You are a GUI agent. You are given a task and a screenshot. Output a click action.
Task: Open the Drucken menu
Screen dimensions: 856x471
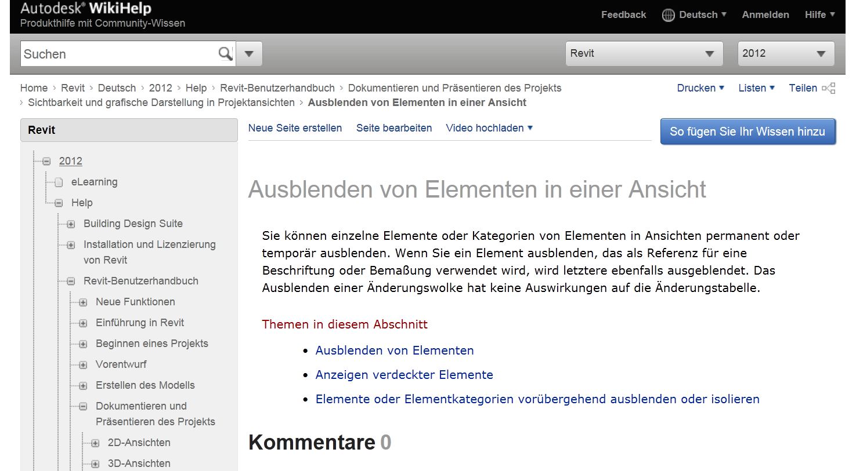(x=700, y=88)
